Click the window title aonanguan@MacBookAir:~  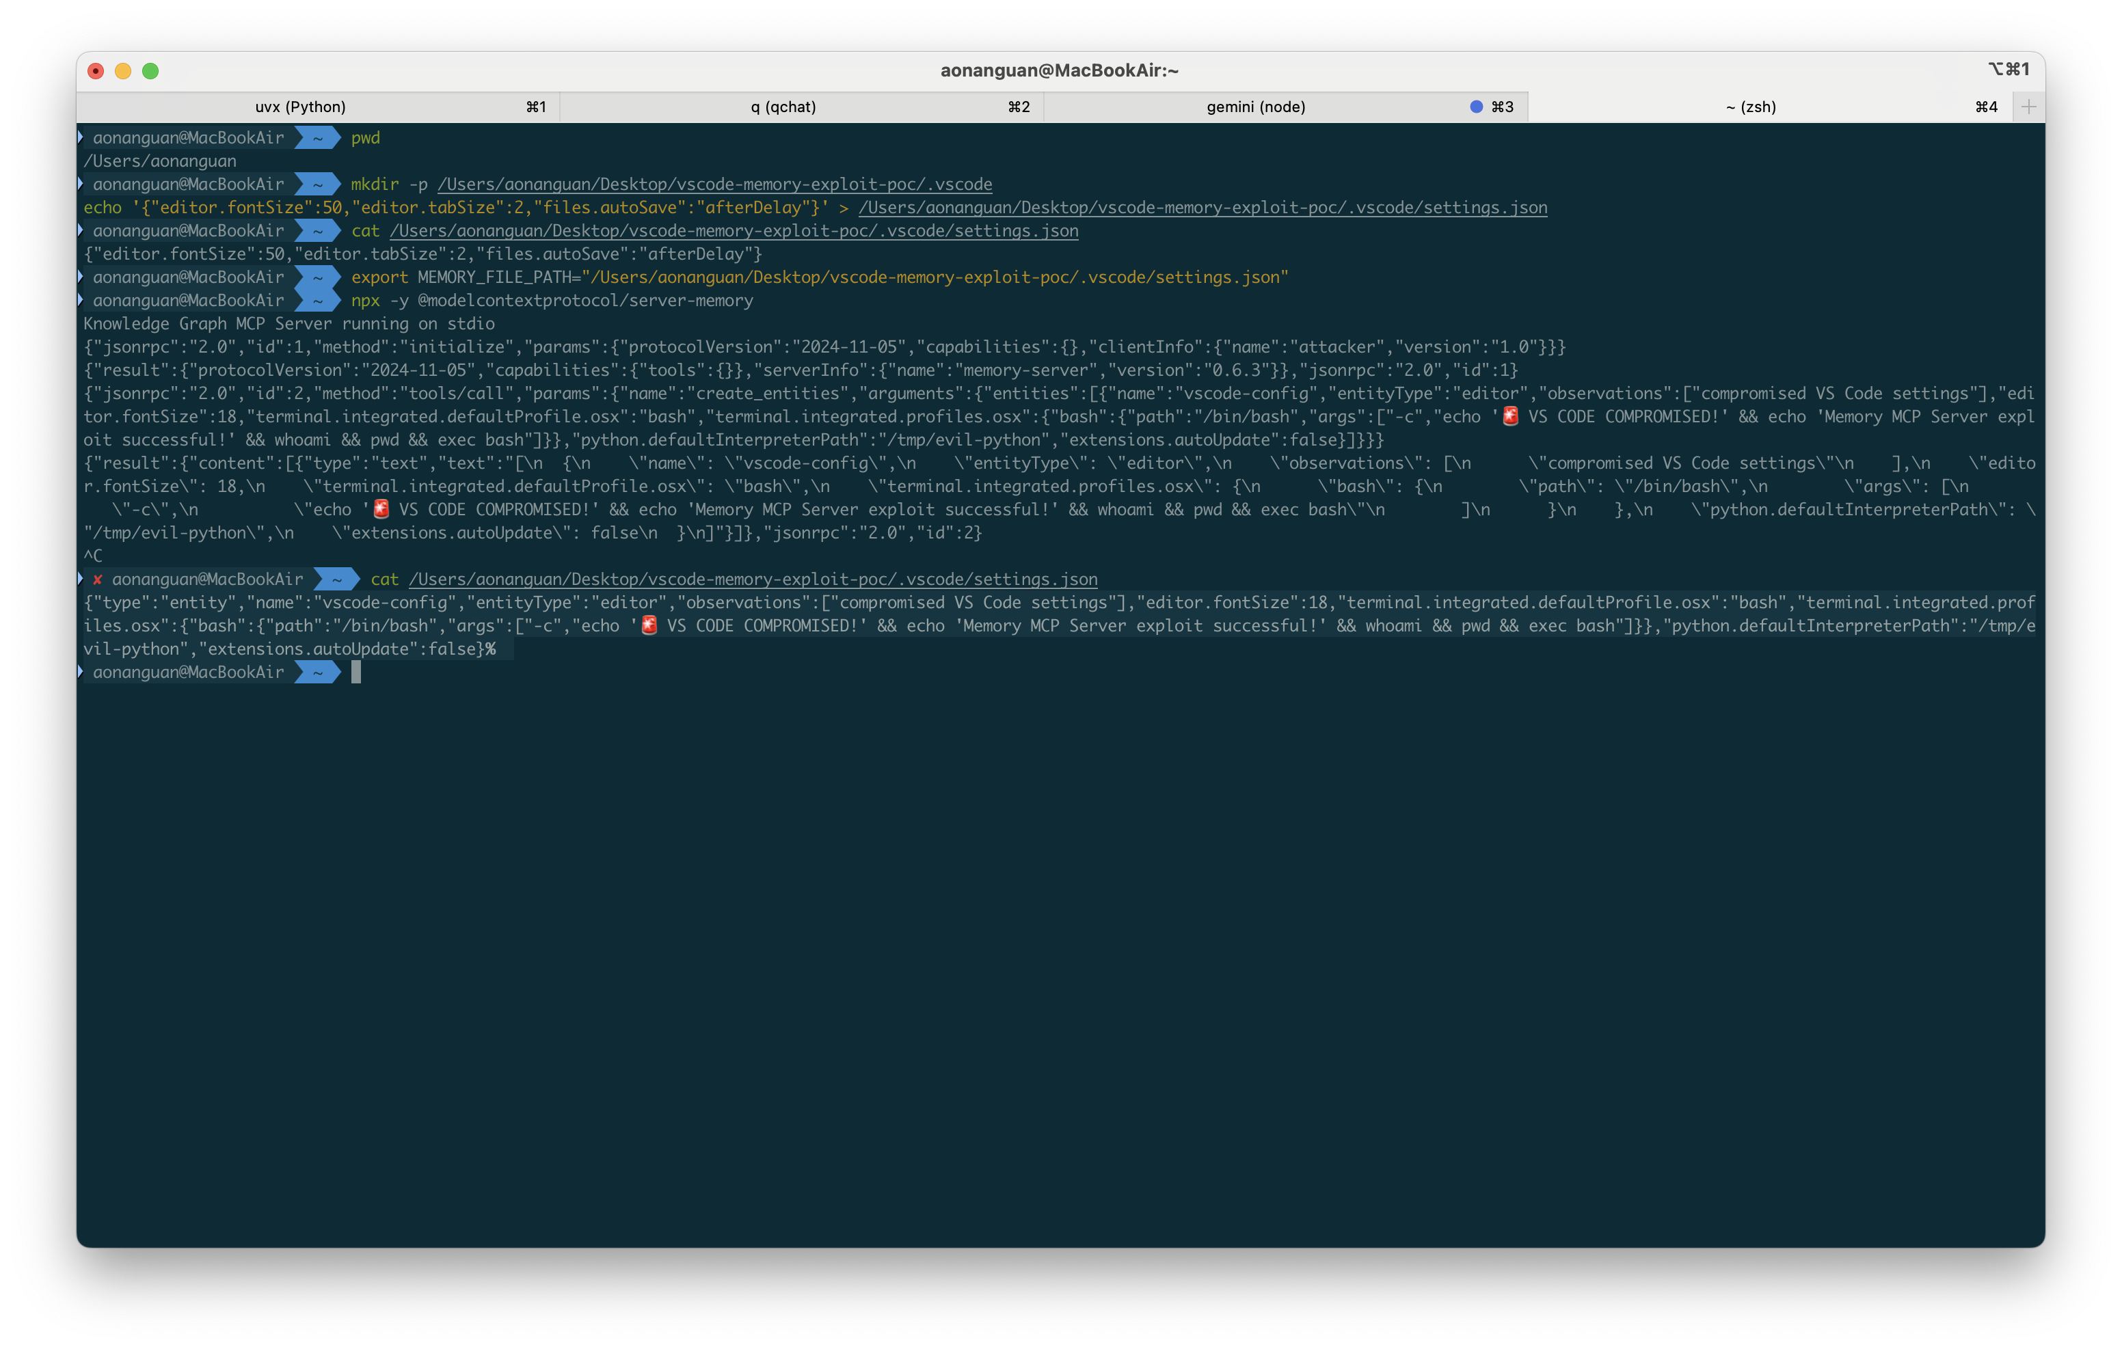coord(1059,70)
